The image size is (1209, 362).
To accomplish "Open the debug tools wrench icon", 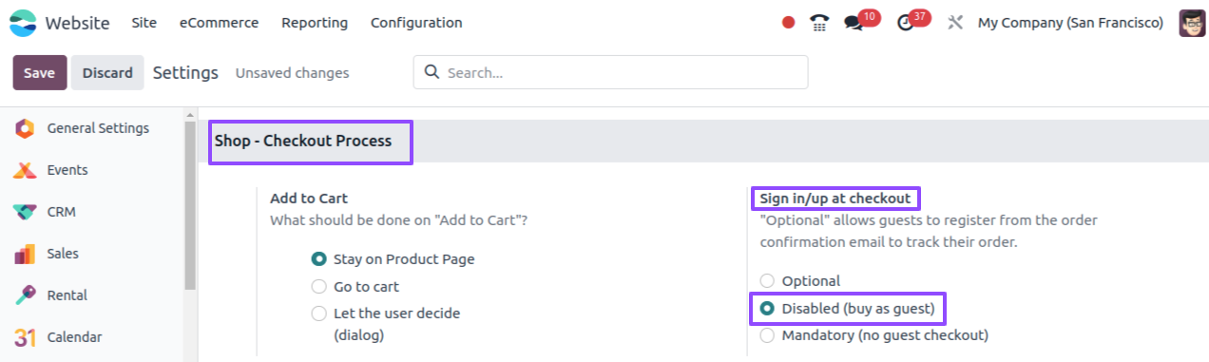I will 955,23.
